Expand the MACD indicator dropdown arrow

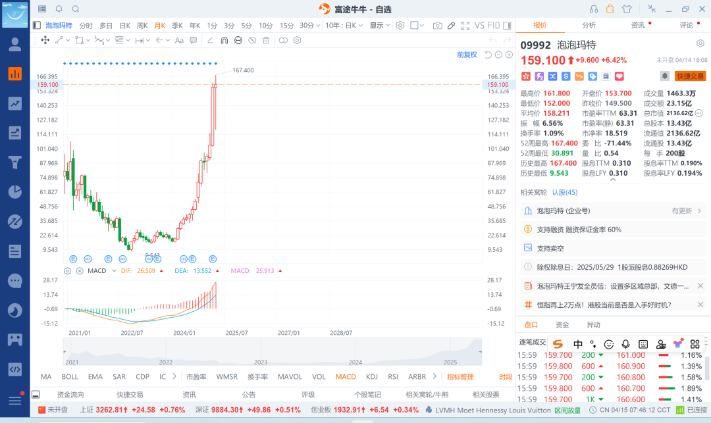click(x=114, y=271)
